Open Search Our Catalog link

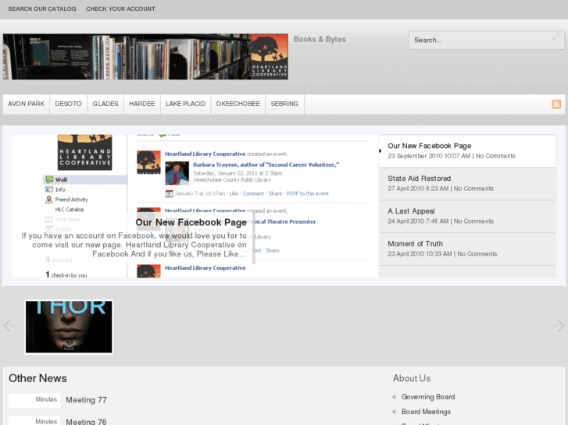pos(42,9)
